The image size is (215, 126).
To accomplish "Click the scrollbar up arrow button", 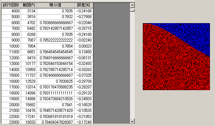I will [x=132, y=5].
